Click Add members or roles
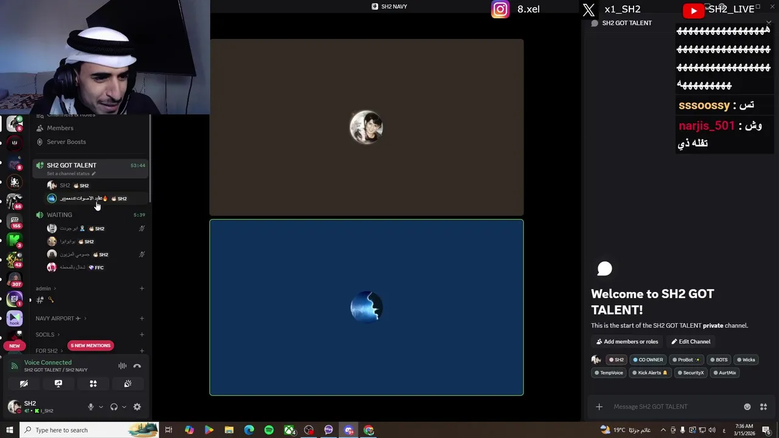This screenshot has width=779, height=438. point(627,342)
